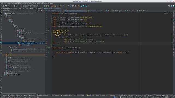Viewport: 175px width, 98px height.
Task: Open the Endpoints tool window
Action: (x=157, y=95)
